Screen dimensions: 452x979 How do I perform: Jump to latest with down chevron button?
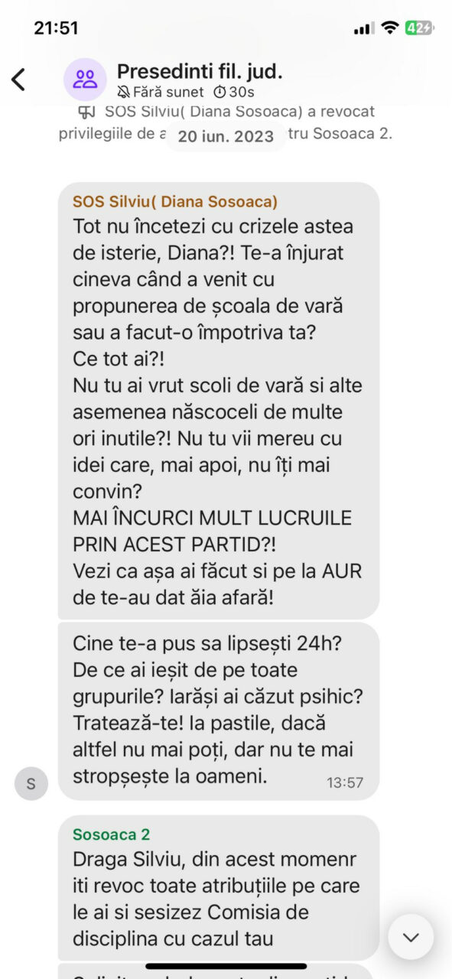point(411,937)
